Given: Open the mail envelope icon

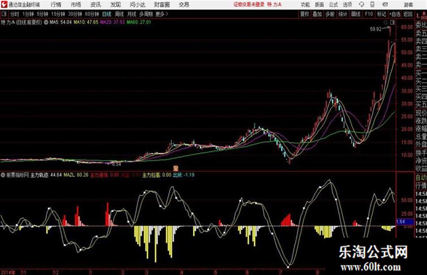Looking at the screenshot, I should click(385, 5).
